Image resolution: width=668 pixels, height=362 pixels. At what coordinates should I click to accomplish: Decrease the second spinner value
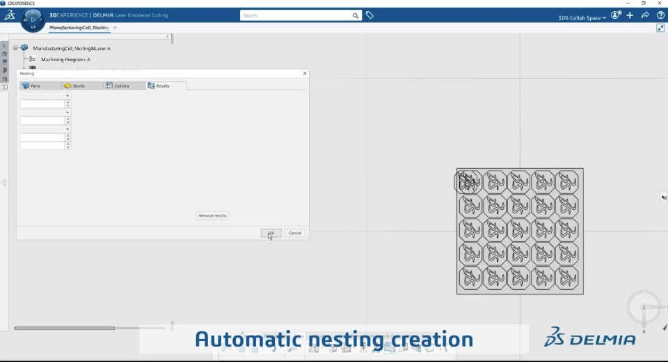[67, 122]
